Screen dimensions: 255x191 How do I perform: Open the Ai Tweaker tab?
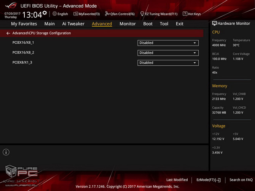tap(73, 24)
